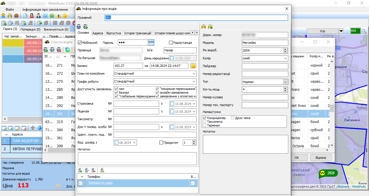Click the warning triangle icon in main toolbar
Image resolution: width=369 pixels, height=196 pixels.
click(x=59, y=16)
